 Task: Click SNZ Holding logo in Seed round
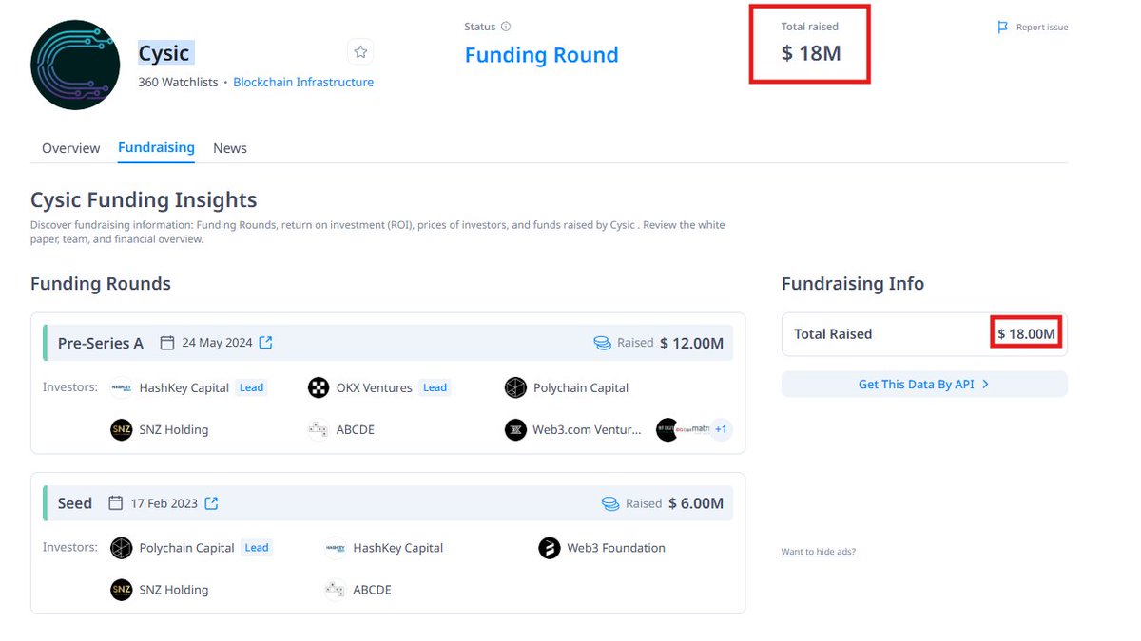click(121, 590)
